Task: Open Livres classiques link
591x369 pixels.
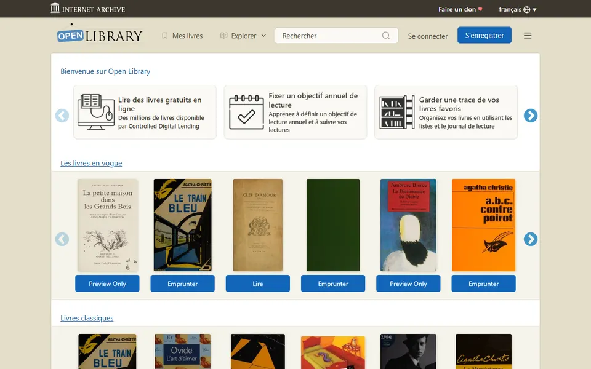Action: pyautogui.click(x=87, y=318)
